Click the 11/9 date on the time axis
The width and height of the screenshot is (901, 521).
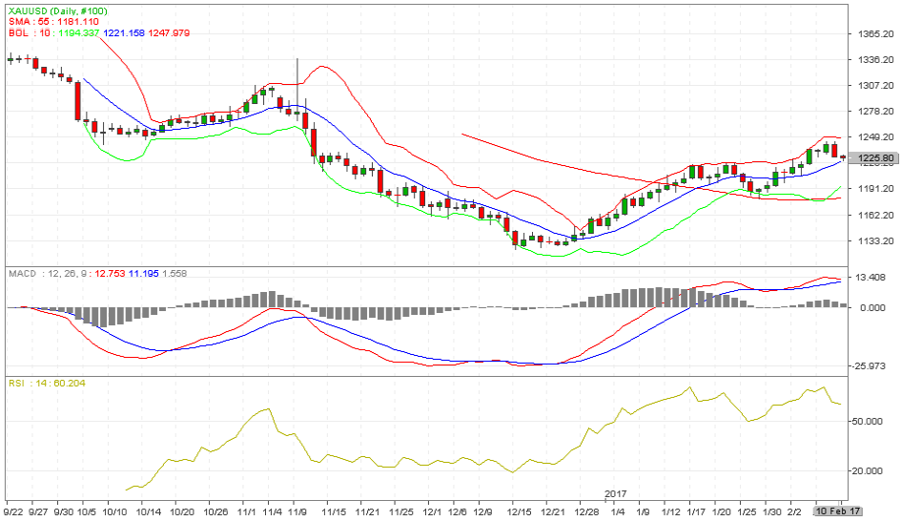click(x=296, y=511)
